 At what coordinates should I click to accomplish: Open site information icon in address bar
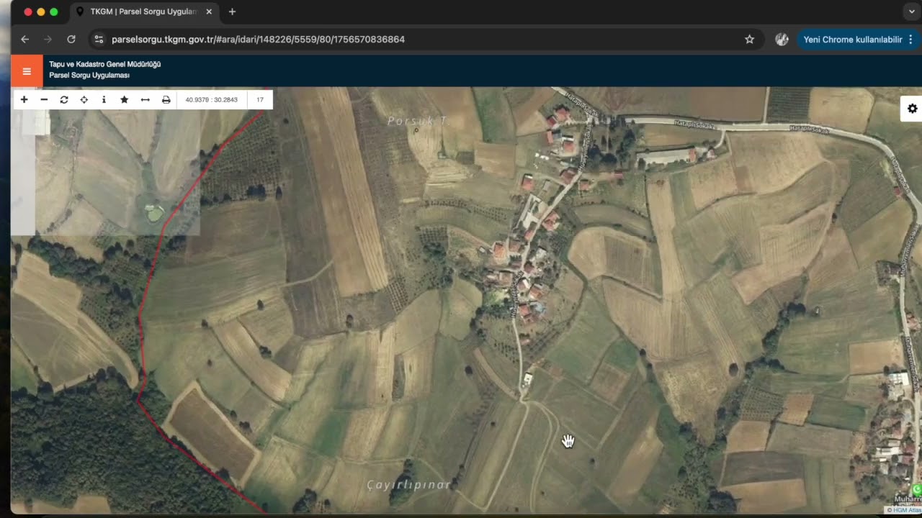(x=99, y=40)
